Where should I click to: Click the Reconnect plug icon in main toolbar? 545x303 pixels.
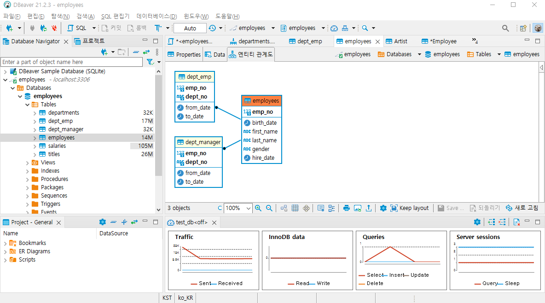tap(43, 28)
